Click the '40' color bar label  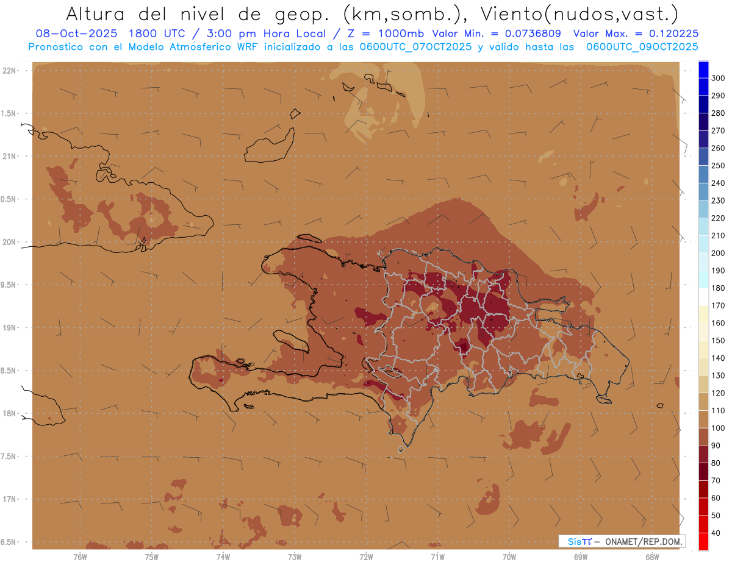pos(716,533)
